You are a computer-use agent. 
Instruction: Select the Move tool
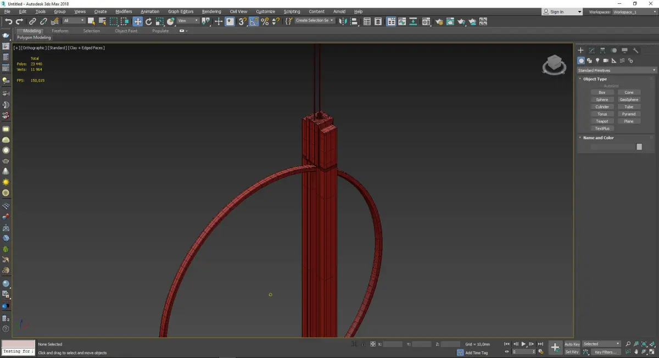(138, 21)
